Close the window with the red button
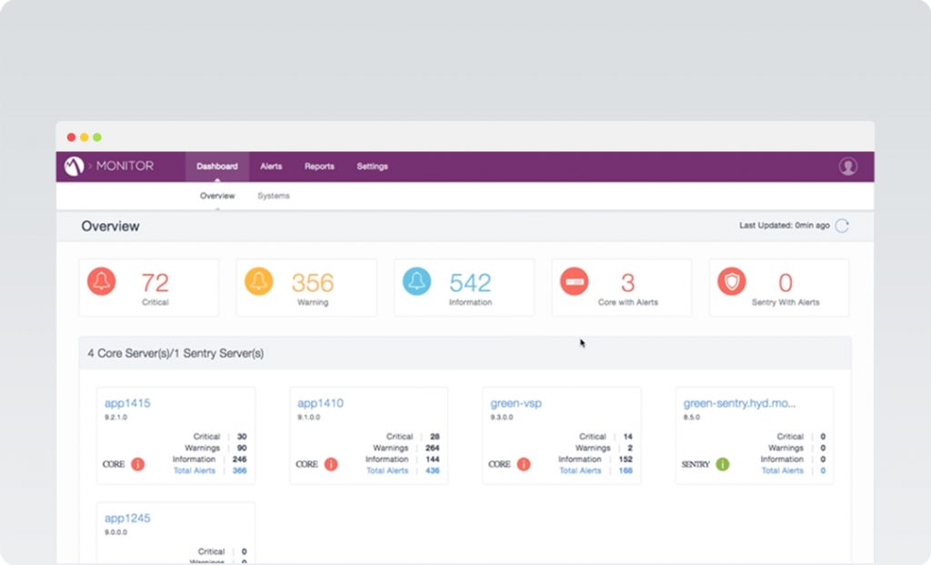 tap(71, 137)
